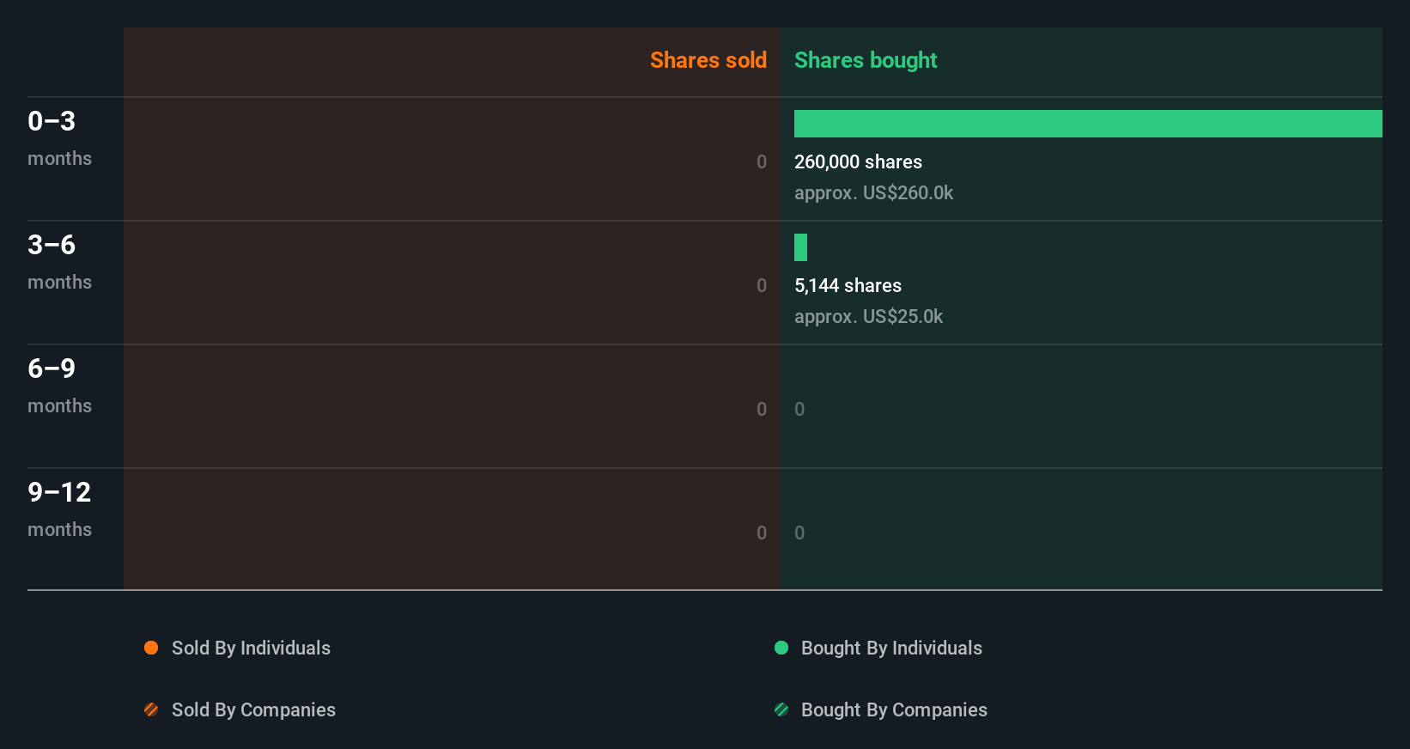
Task: Click the shares sold zero for 9–12 months
Action: pos(762,533)
